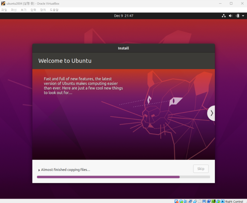Click the Almost finished copying files text
247x203 pixels.
pyautogui.click(x=65, y=170)
